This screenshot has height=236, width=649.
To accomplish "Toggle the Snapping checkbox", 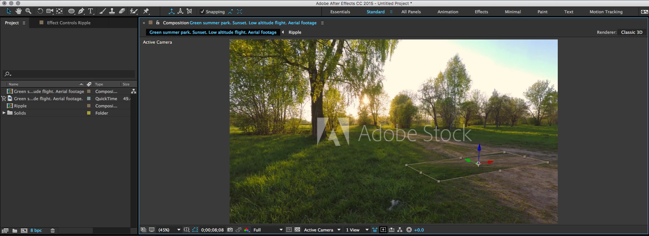I will pos(202,12).
